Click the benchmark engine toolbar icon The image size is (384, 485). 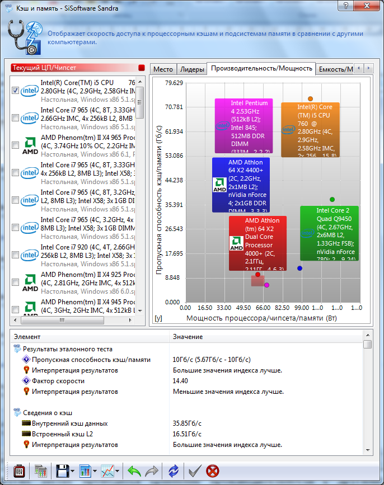pos(19,471)
